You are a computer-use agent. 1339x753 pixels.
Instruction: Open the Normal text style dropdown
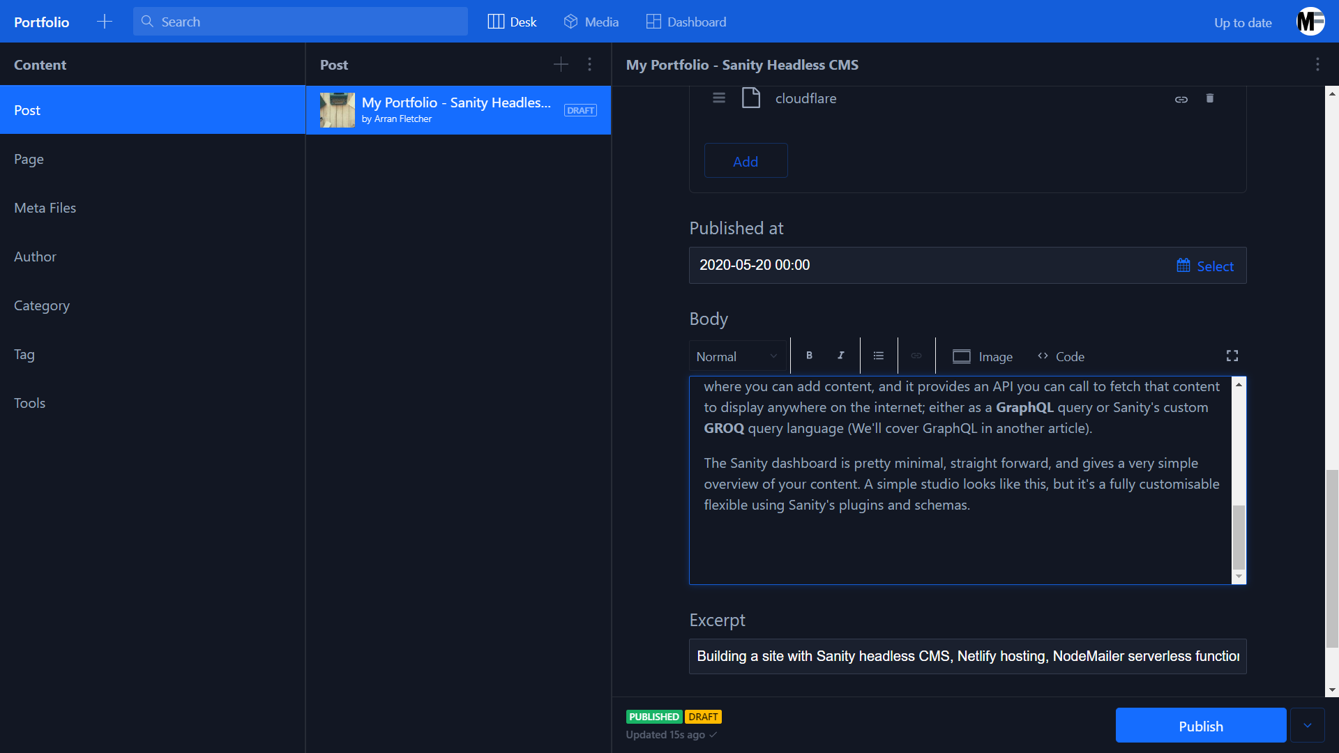[x=736, y=356]
